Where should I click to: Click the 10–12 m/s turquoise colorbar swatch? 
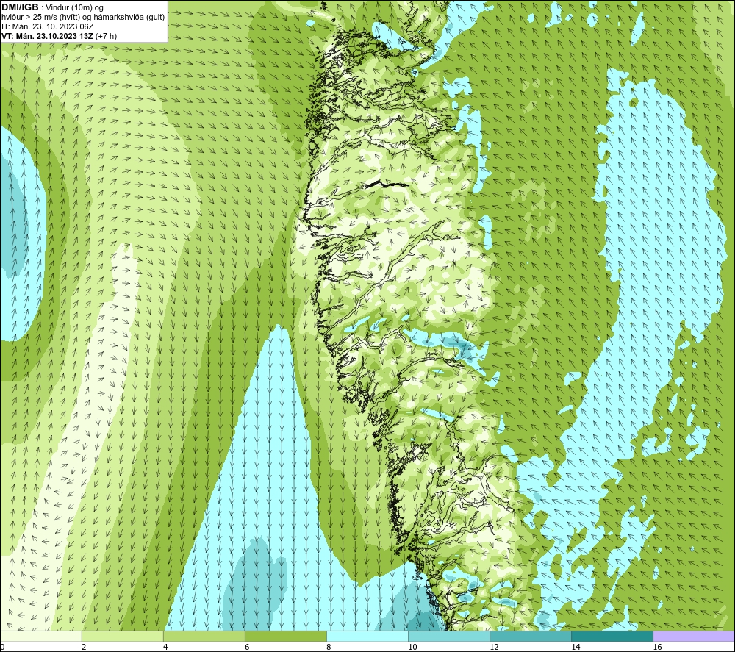448,636
